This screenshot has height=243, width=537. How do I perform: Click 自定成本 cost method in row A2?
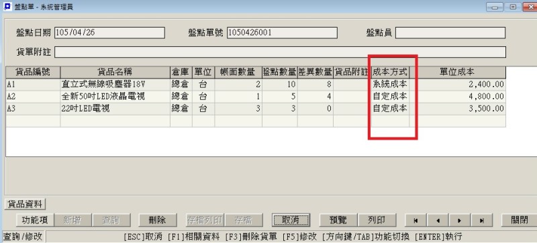coord(390,97)
